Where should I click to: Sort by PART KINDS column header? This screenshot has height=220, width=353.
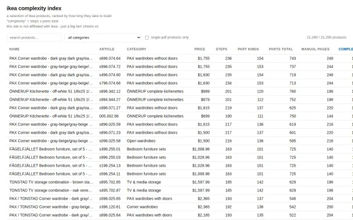[248, 49]
